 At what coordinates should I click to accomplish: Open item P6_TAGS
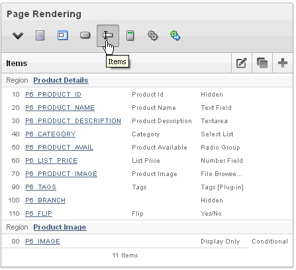pyautogui.click(x=40, y=187)
